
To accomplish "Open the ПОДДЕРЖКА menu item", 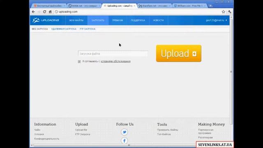I will [x=138, y=20].
